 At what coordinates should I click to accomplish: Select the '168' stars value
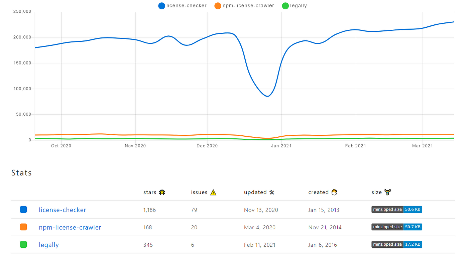[x=147, y=227]
